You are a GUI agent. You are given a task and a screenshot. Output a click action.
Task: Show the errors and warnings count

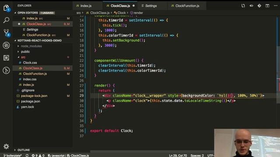point(38,155)
